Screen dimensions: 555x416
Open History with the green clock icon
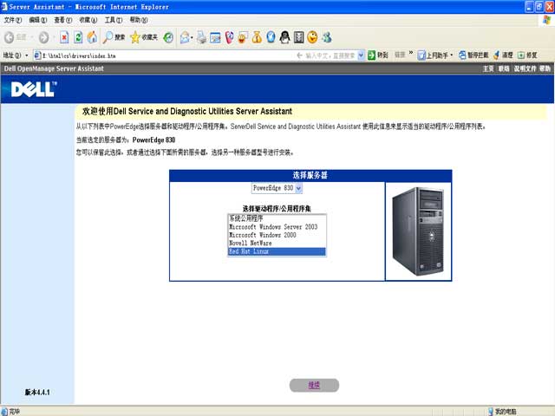point(168,37)
